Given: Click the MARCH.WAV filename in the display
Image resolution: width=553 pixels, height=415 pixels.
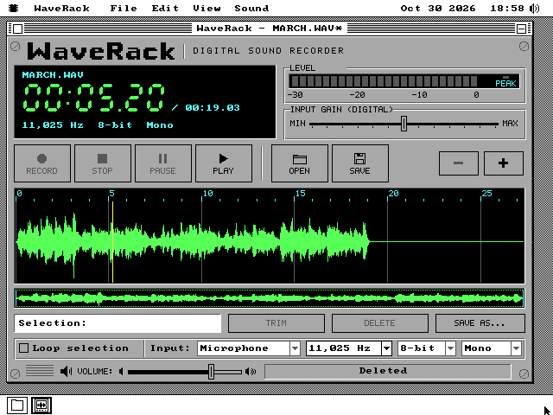Looking at the screenshot, I should 53,75.
